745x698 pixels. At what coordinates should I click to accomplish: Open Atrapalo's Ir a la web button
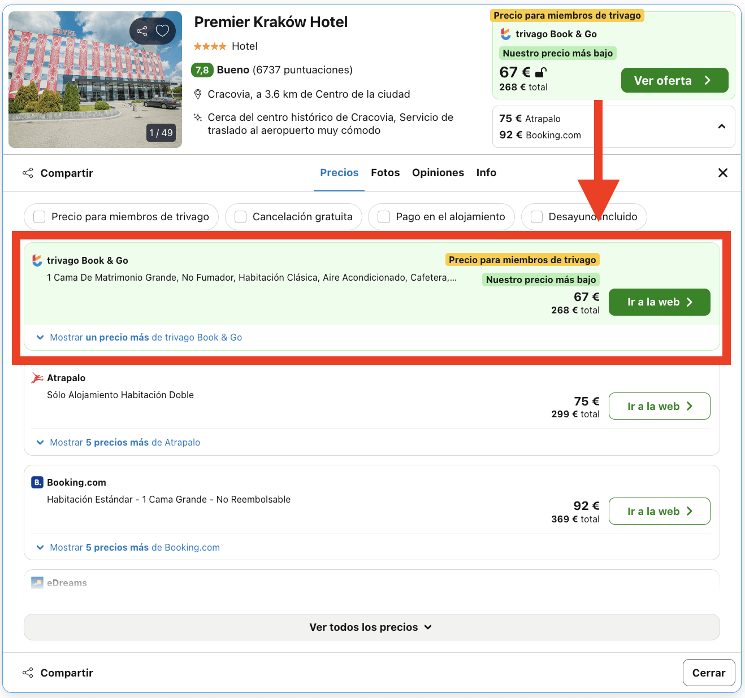[659, 406]
